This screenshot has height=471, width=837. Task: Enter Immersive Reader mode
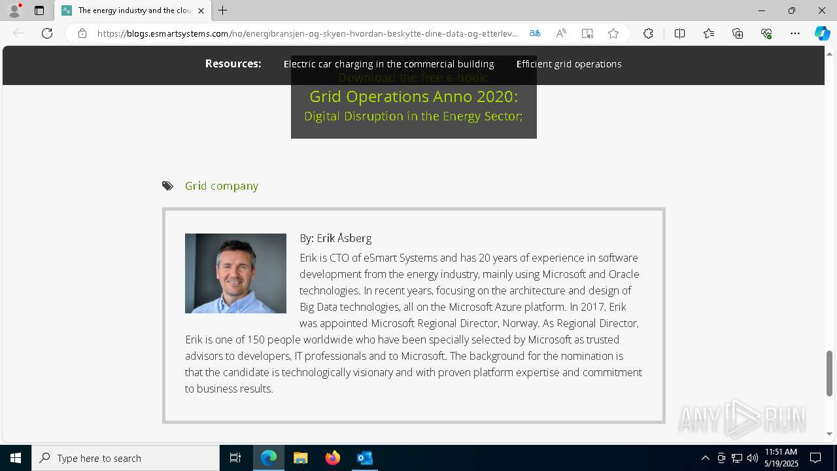pos(587,33)
